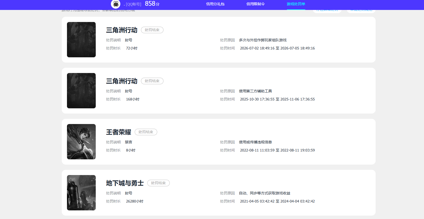Click time range starting 2025-10-30 17:36:55

[x=277, y=99]
